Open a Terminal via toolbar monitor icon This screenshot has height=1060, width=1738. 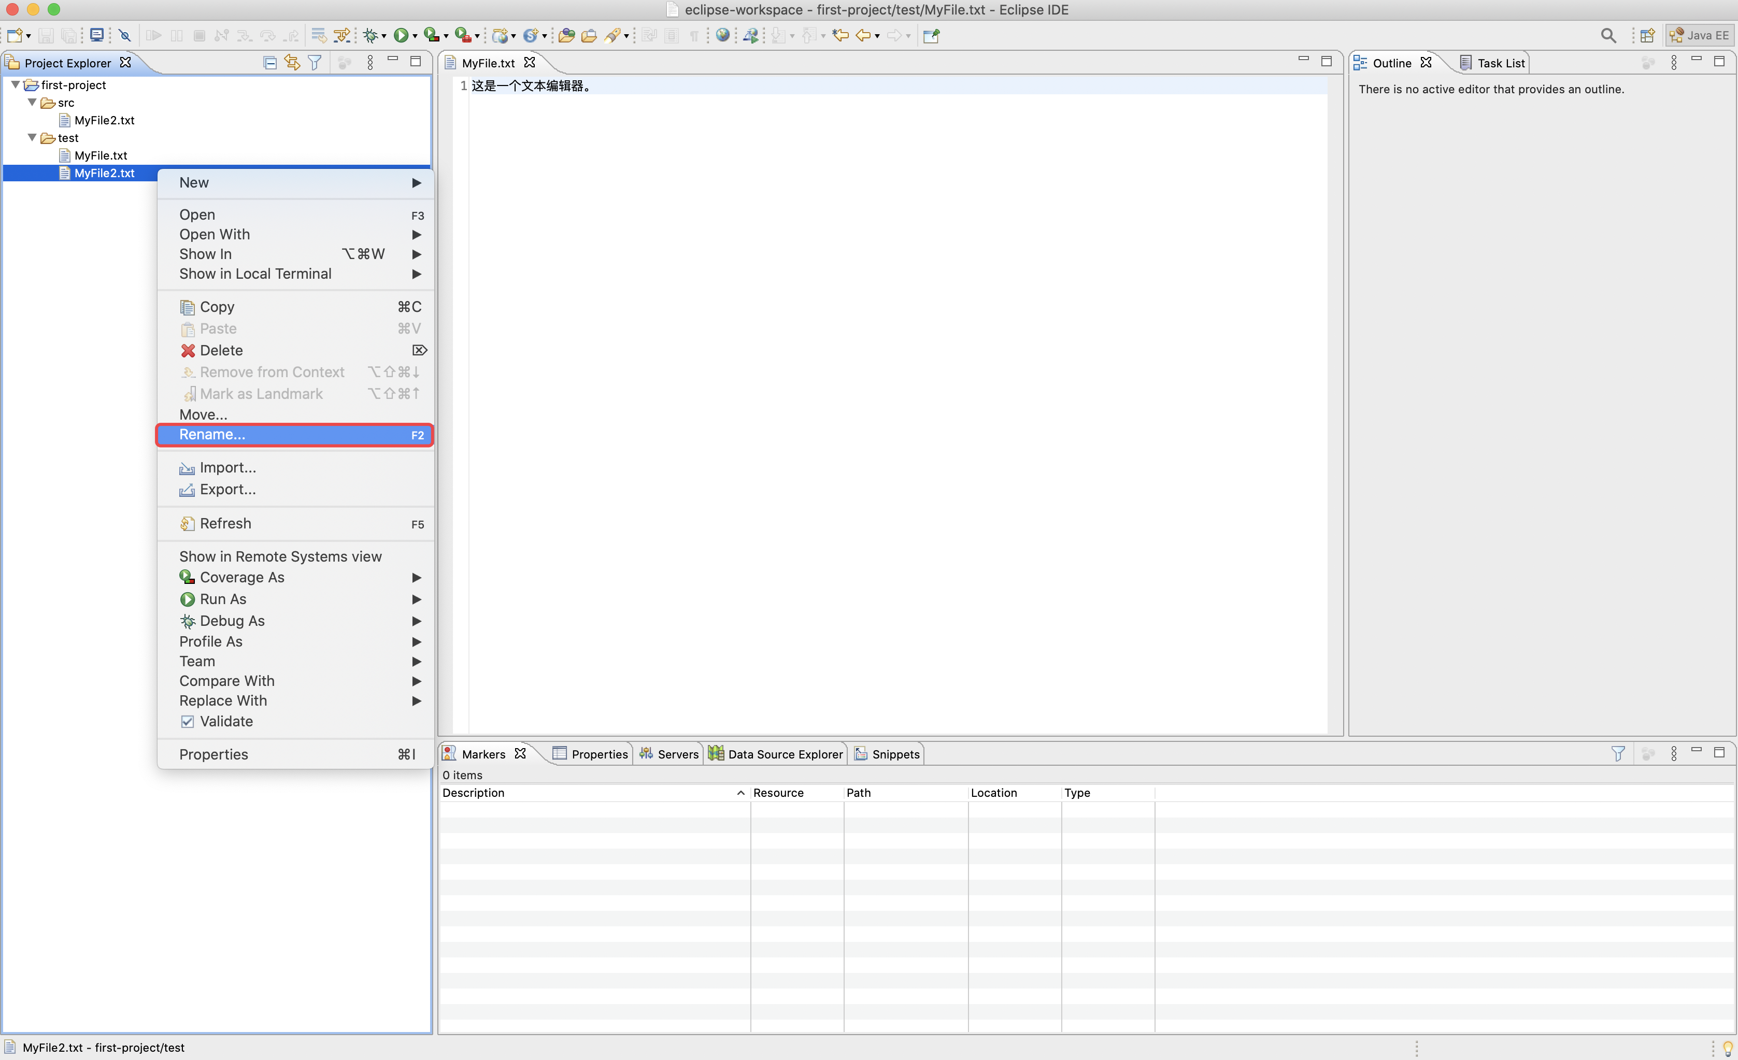coord(96,35)
